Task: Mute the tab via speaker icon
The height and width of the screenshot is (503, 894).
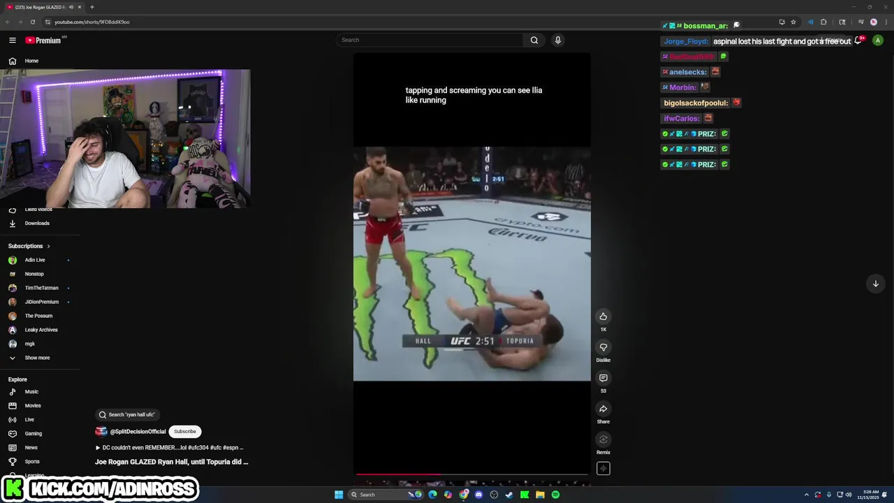Action: pos(71,7)
